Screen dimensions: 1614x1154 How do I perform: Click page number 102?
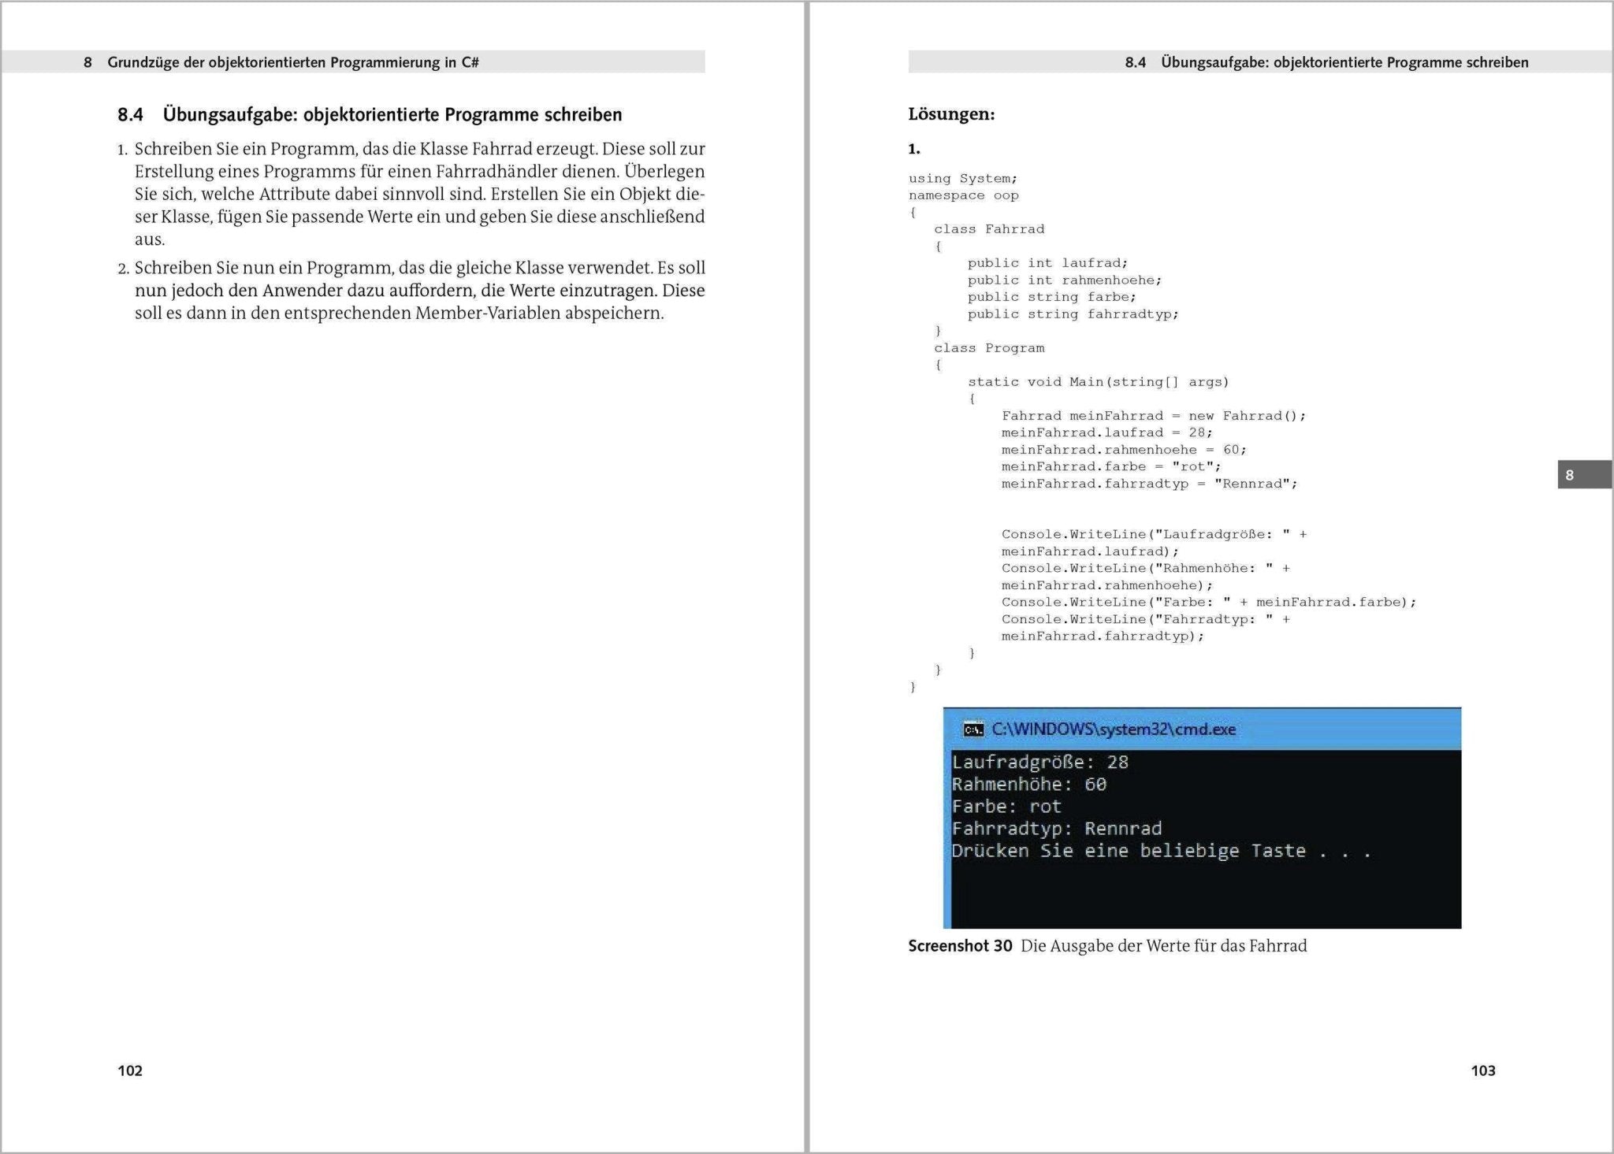pyautogui.click(x=130, y=1070)
